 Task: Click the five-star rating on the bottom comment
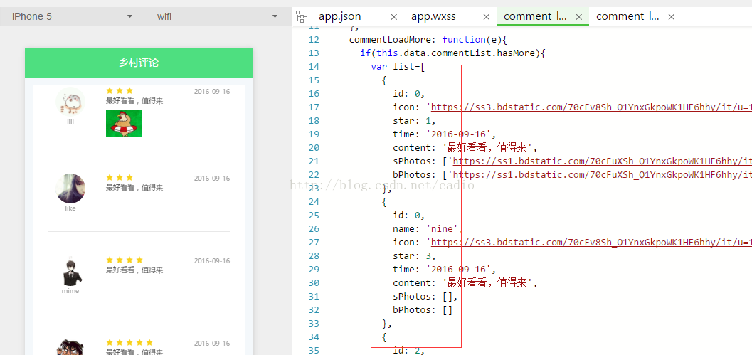click(x=129, y=342)
